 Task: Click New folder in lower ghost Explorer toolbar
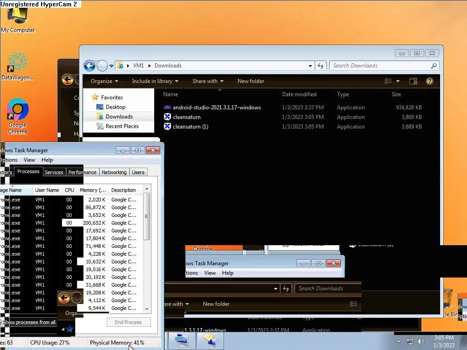pos(216,304)
